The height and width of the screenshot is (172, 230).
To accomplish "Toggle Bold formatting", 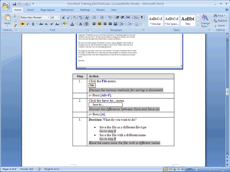I will coord(22,24).
